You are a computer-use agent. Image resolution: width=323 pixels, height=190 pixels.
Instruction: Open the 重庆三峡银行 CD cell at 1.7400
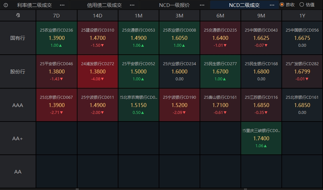(x=261, y=138)
